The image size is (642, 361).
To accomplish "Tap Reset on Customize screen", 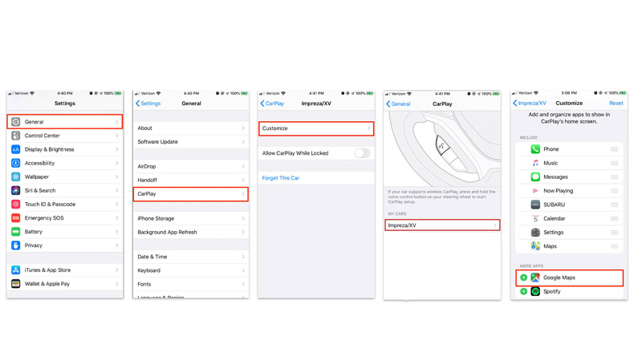I will point(616,103).
